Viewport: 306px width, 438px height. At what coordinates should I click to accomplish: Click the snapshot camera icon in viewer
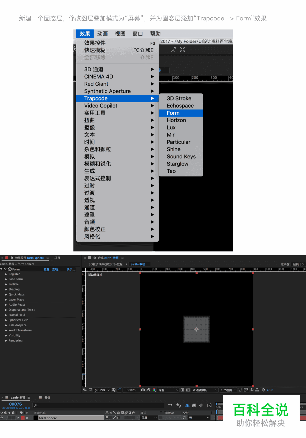pos(143,390)
